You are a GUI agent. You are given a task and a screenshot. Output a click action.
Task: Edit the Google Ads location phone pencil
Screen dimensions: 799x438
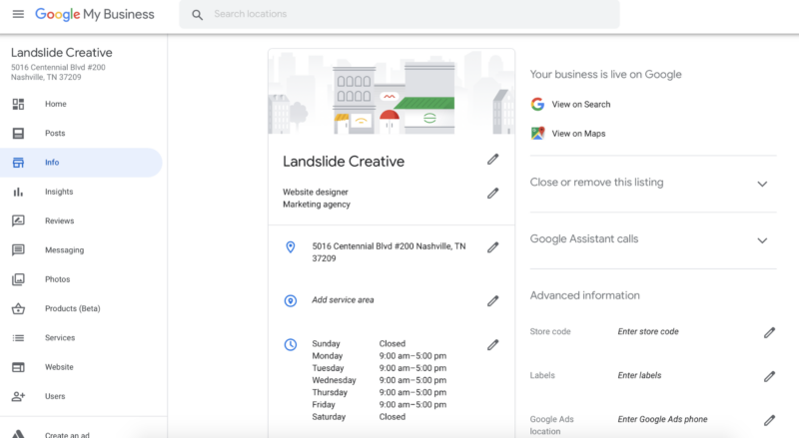tap(769, 420)
